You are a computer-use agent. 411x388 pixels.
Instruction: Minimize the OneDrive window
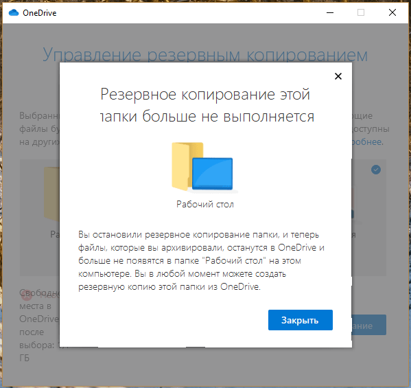click(x=330, y=12)
